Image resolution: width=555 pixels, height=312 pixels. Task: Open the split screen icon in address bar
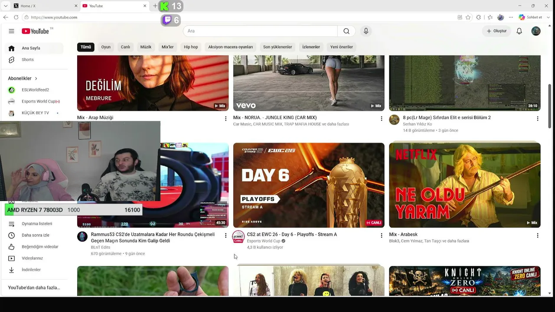coord(460,17)
